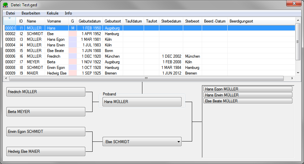Select the Hedwig Else MAIER button
This screenshot has height=164, width=304.
[46, 151]
